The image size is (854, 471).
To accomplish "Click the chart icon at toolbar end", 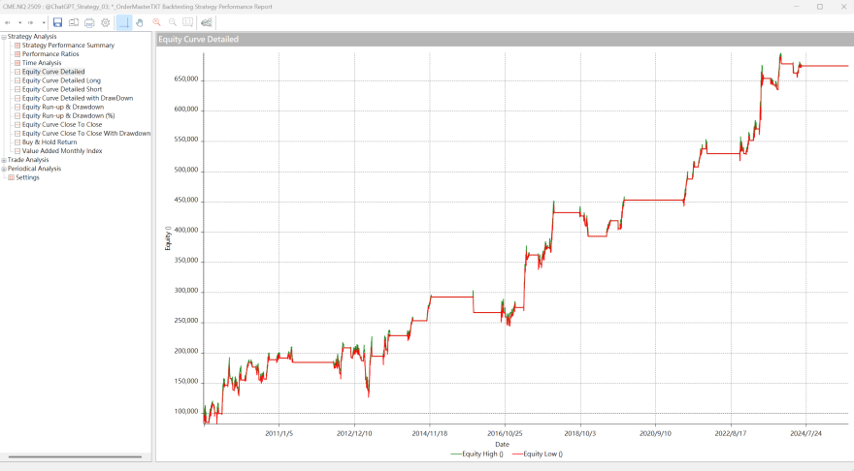I will pyautogui.click(x=206, y=22).
